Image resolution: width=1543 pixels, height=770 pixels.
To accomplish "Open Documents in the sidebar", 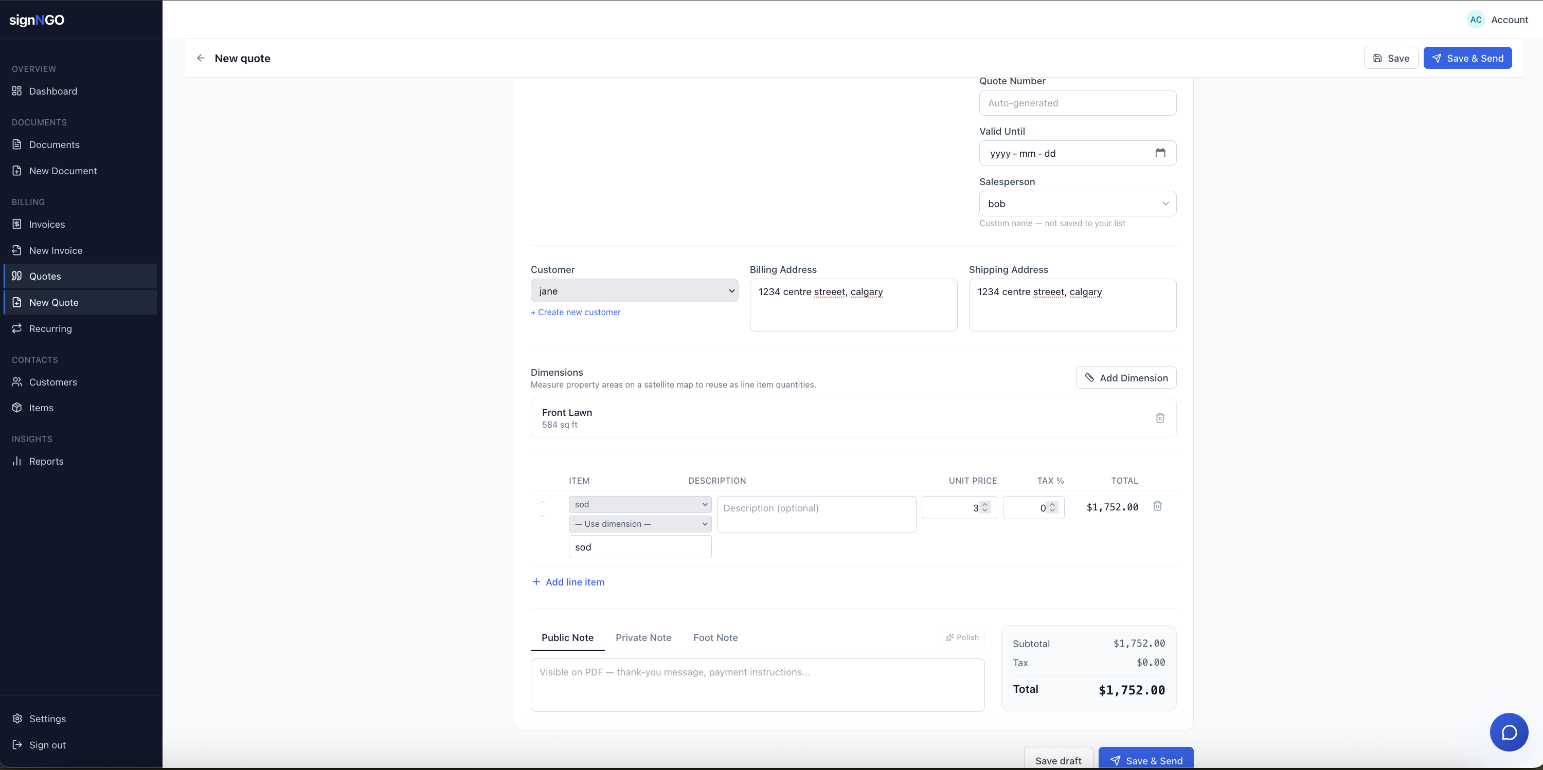I will (80, 144).
